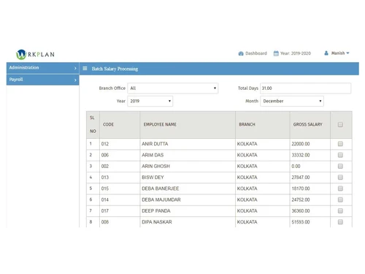Screen dimensions: 365x274
Task: Click KOLKATA branch in DIPA NASKAR row
Action: pos(247,222)
